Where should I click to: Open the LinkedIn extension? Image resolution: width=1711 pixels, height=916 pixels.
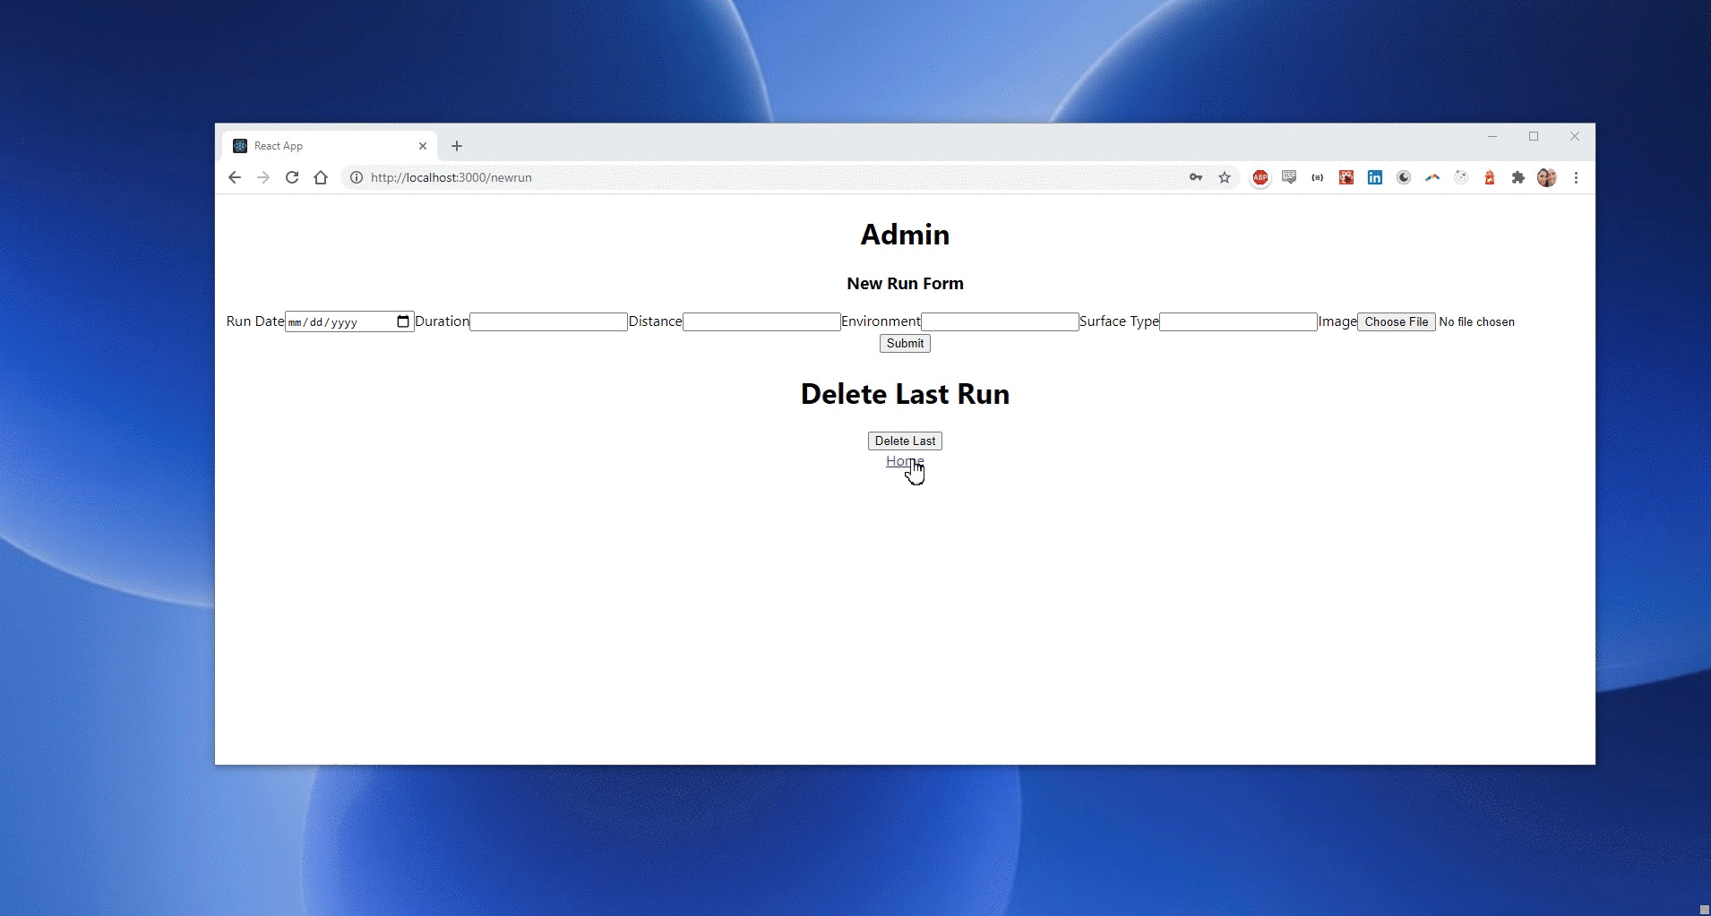point(1375,177)
